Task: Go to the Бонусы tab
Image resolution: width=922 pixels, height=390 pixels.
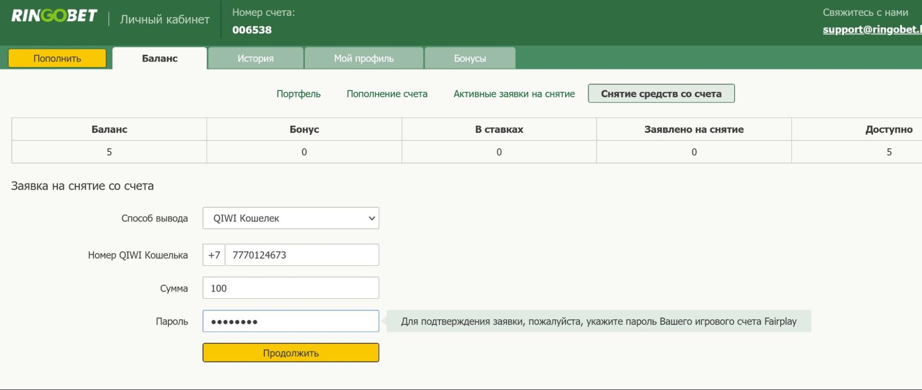Action: pos(470,58)
